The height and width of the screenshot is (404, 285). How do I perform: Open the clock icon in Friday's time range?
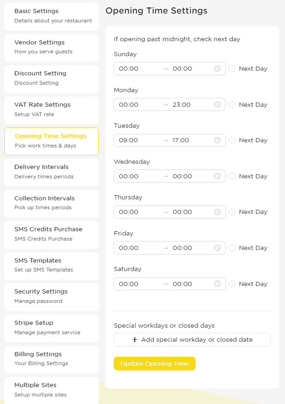[x=217, y=248]
